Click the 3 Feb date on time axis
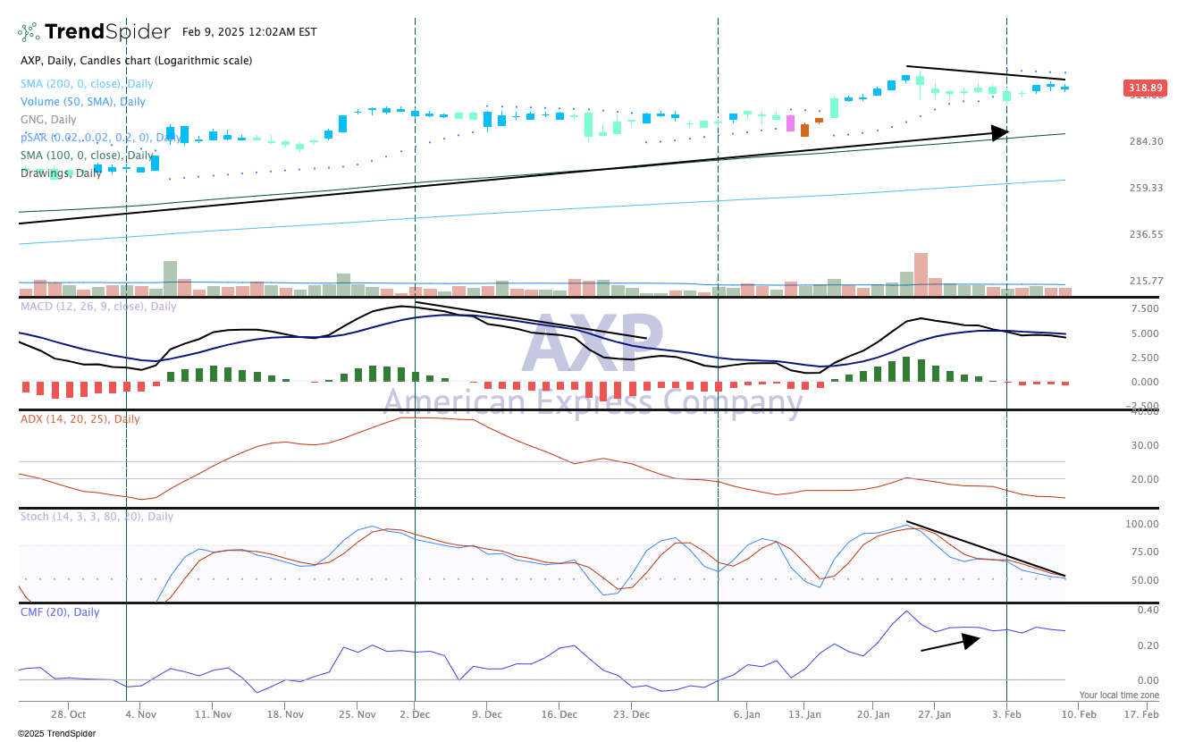1186x742 pixels. tap(1006, 714)
